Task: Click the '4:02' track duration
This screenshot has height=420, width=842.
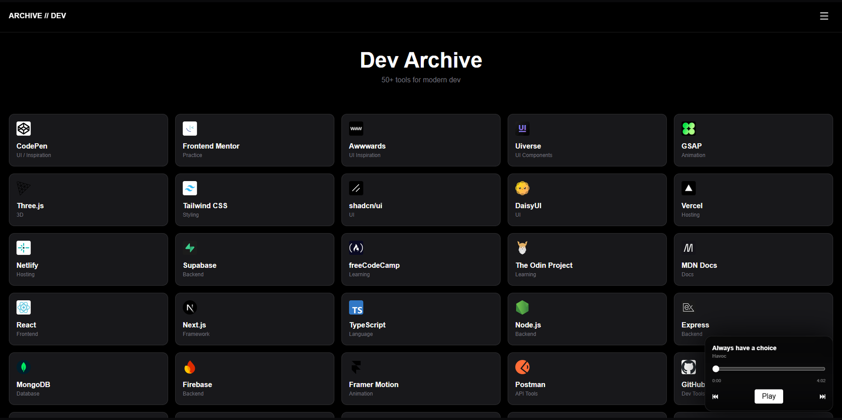Action: (821, 381)
